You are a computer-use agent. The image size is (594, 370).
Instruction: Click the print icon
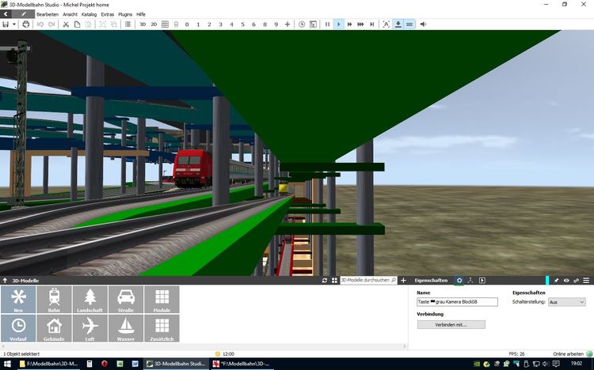(x=26, y=25)
